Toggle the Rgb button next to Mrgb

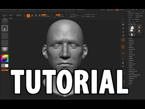click(x=47, y=15)
